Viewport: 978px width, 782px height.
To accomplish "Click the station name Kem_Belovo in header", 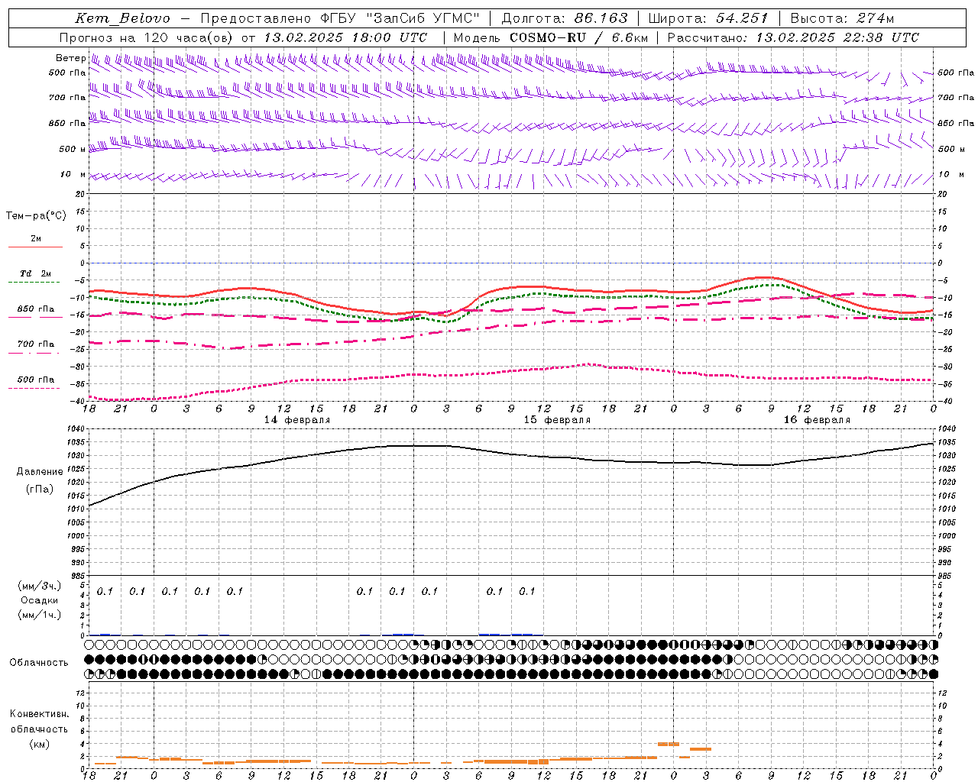I will (122, 18).
